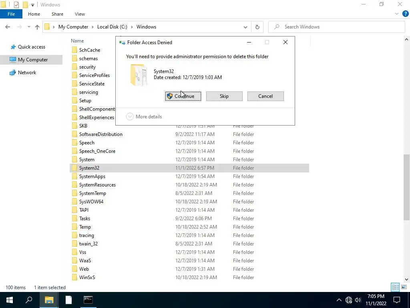The height and width of the screenshot is (308, 410).
Task: Select the Temp folder icon
Action: click(74, 227)
